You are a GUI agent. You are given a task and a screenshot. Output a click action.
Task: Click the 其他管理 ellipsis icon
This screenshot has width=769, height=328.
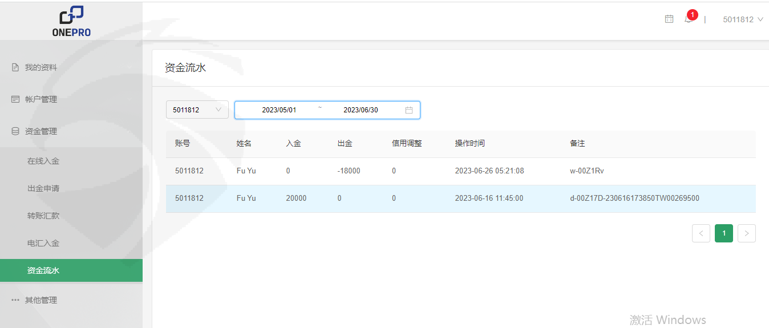tap(15, 300)
